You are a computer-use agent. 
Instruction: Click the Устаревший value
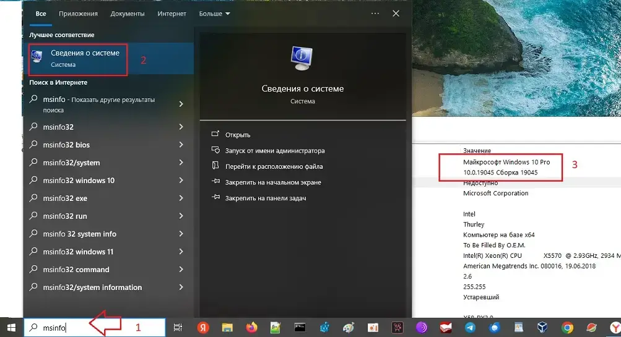click(481, 297)
